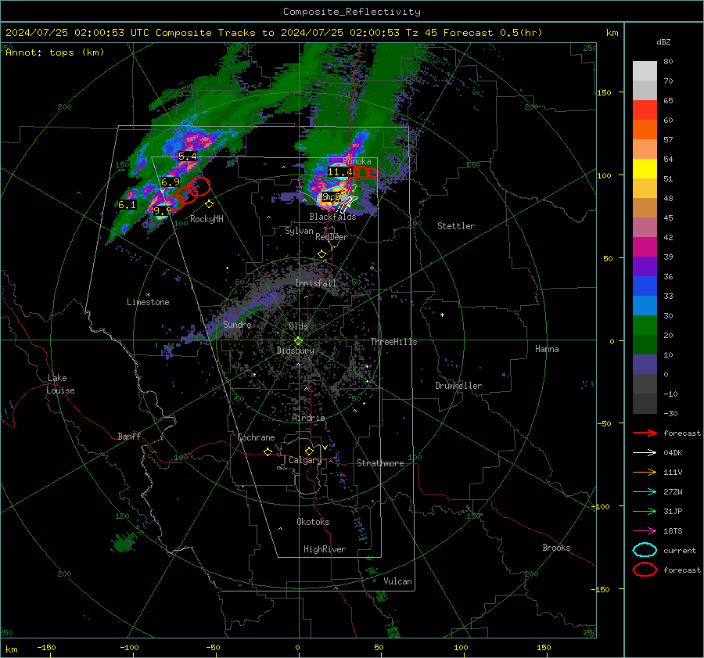The height and width of the screenshot is (658, 704).
Task: Click the Vulcan label
Action: click(397, 581)
